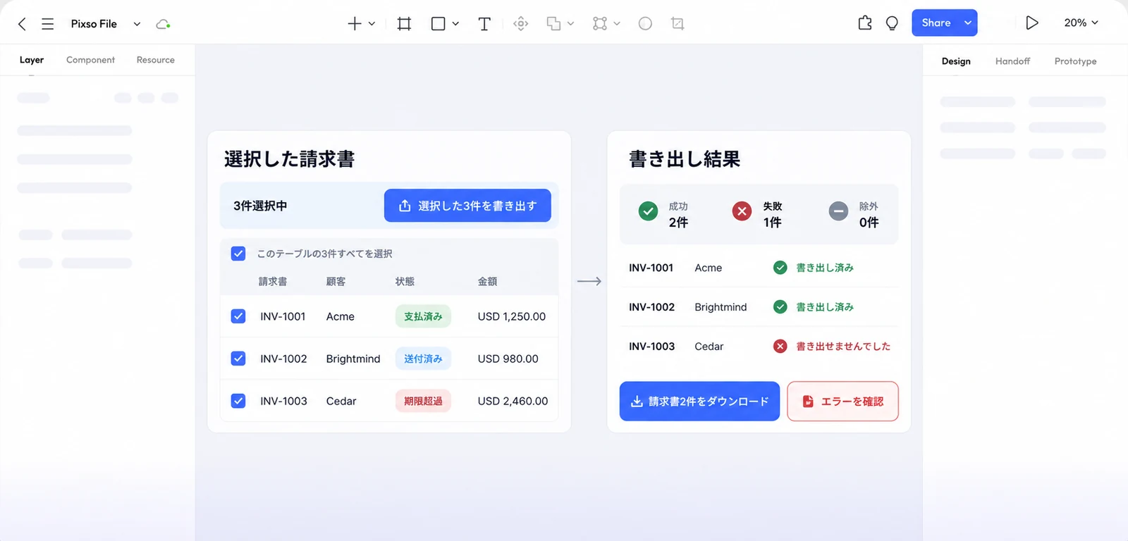Screen dimensions: 1128x541
Task: Click the エラーを確認 button
Action: click(x=842, y=402)
